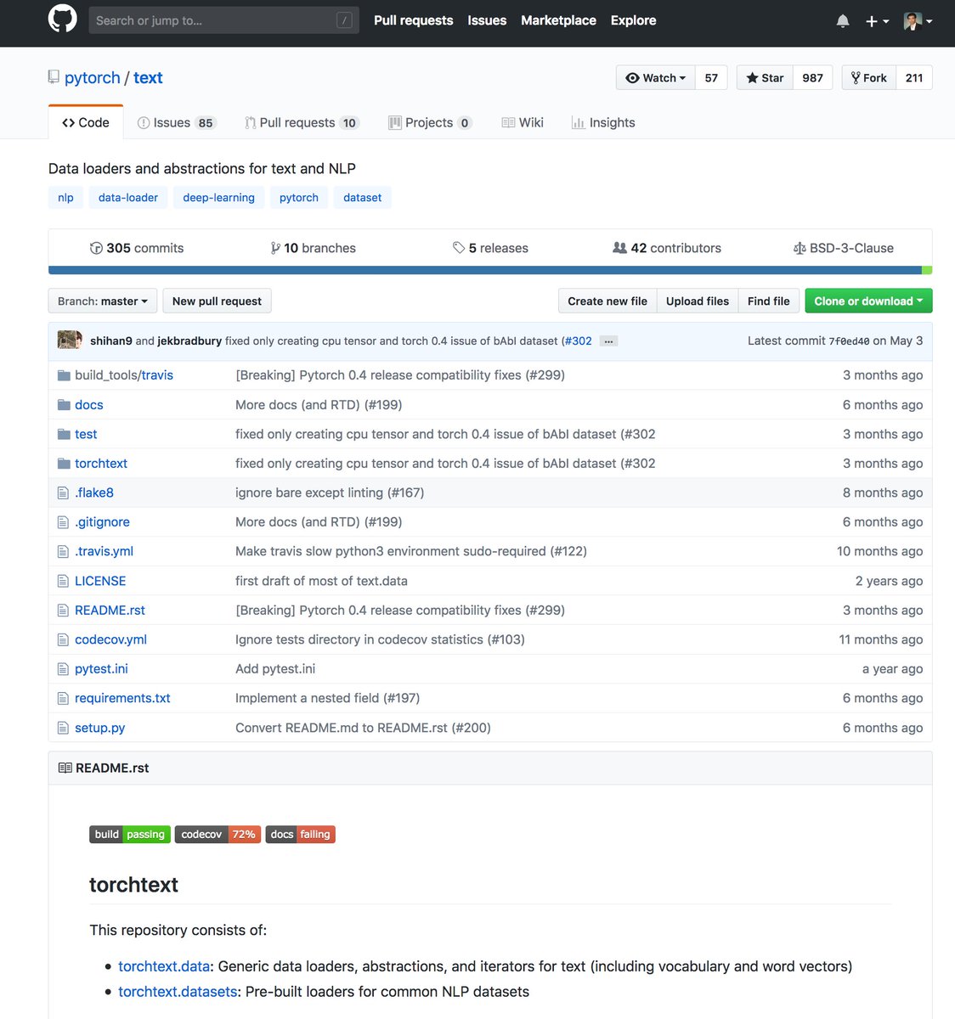Click the LICENSE file icon

(x=63, y=581)
